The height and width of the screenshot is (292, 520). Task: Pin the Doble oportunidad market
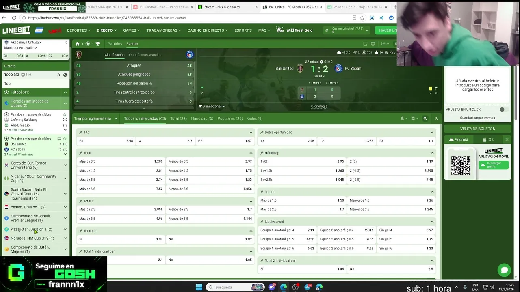262,133
